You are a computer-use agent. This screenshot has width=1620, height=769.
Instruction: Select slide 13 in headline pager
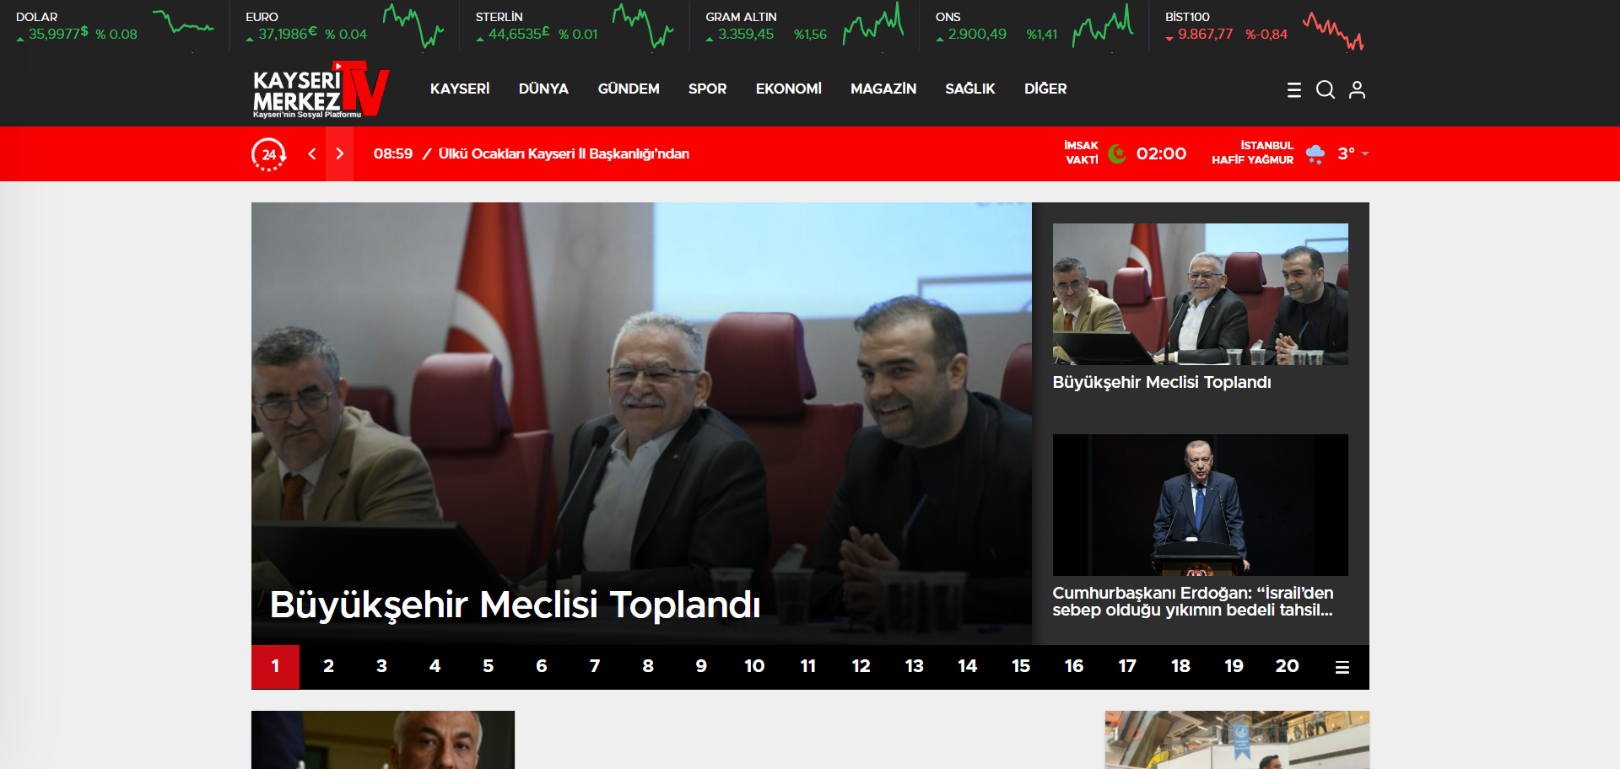point(914,667)
